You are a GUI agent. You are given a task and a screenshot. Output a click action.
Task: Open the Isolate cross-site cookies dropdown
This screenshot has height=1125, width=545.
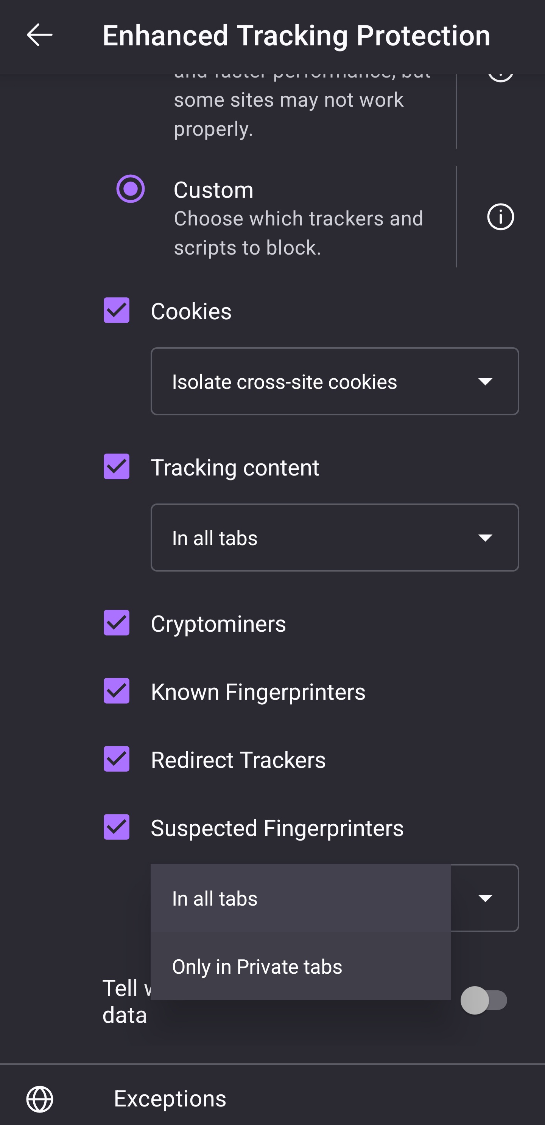pos(335,382)
